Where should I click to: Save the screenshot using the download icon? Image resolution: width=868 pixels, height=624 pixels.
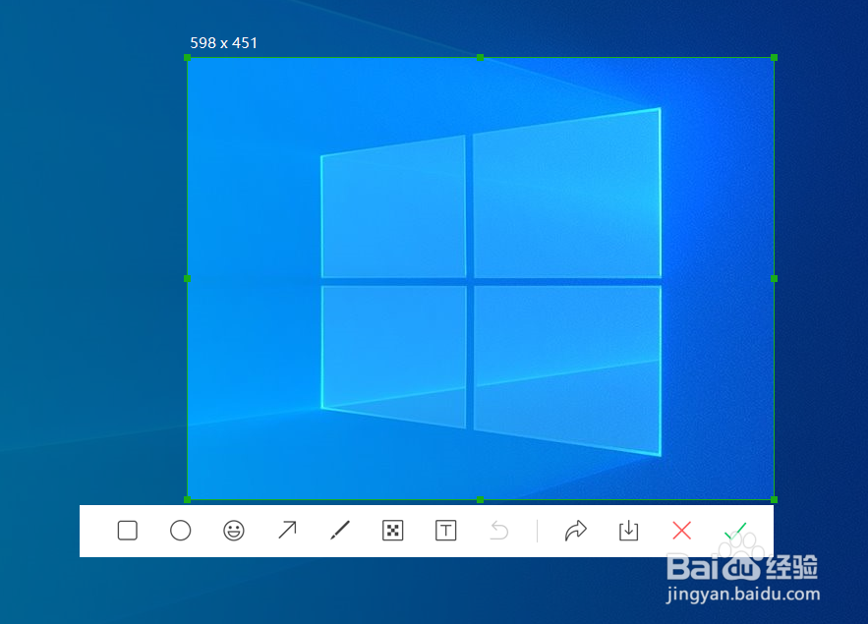click(x=628, y=531)
